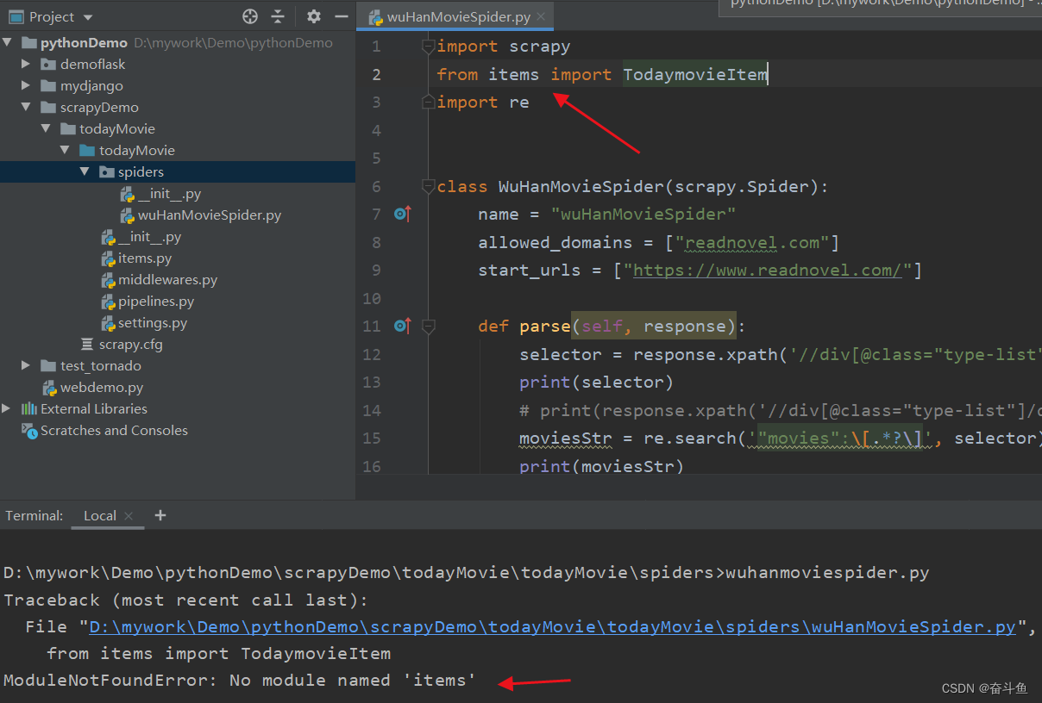Click override gutter icon on line 7
This screenshot has width=1042, height=703.
(x=403, y=214)
